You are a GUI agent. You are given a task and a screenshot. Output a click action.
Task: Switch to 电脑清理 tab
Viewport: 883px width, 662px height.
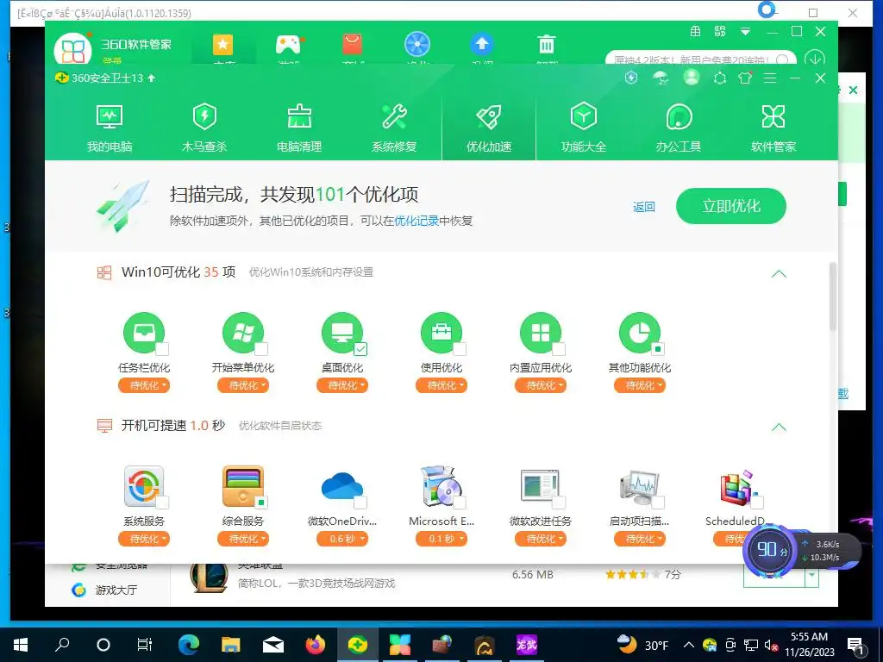click(299, 129)
